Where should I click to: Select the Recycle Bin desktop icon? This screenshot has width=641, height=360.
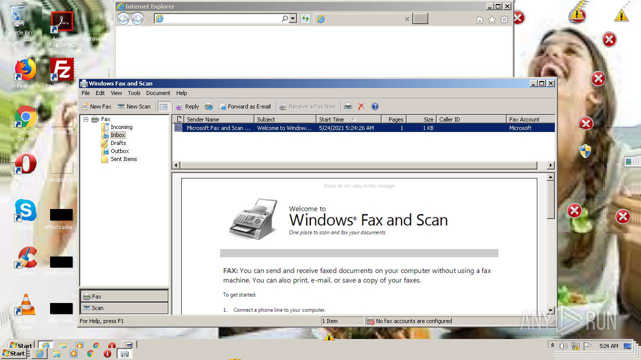coord(18,20)
